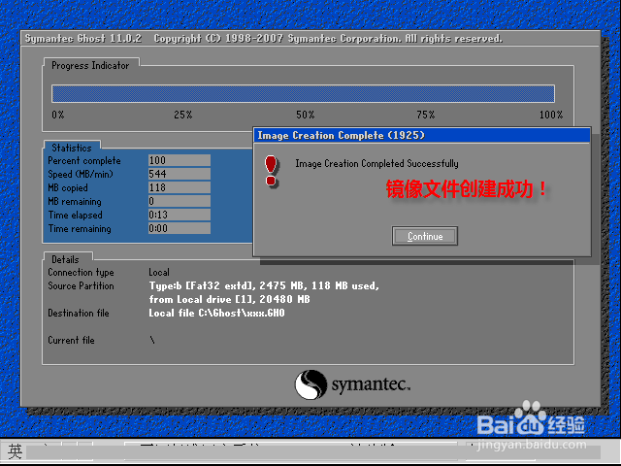The image size is (621, 466).
Task: Click the full progress indicator bar
Action: click(x=303, y=93)
